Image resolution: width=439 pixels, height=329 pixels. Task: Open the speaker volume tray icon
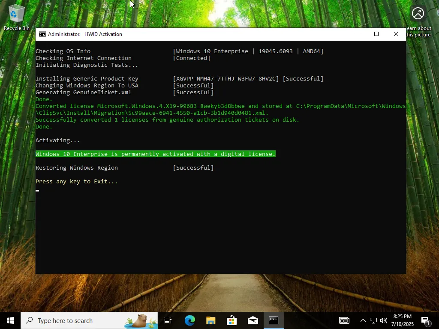tap(384, 320)
